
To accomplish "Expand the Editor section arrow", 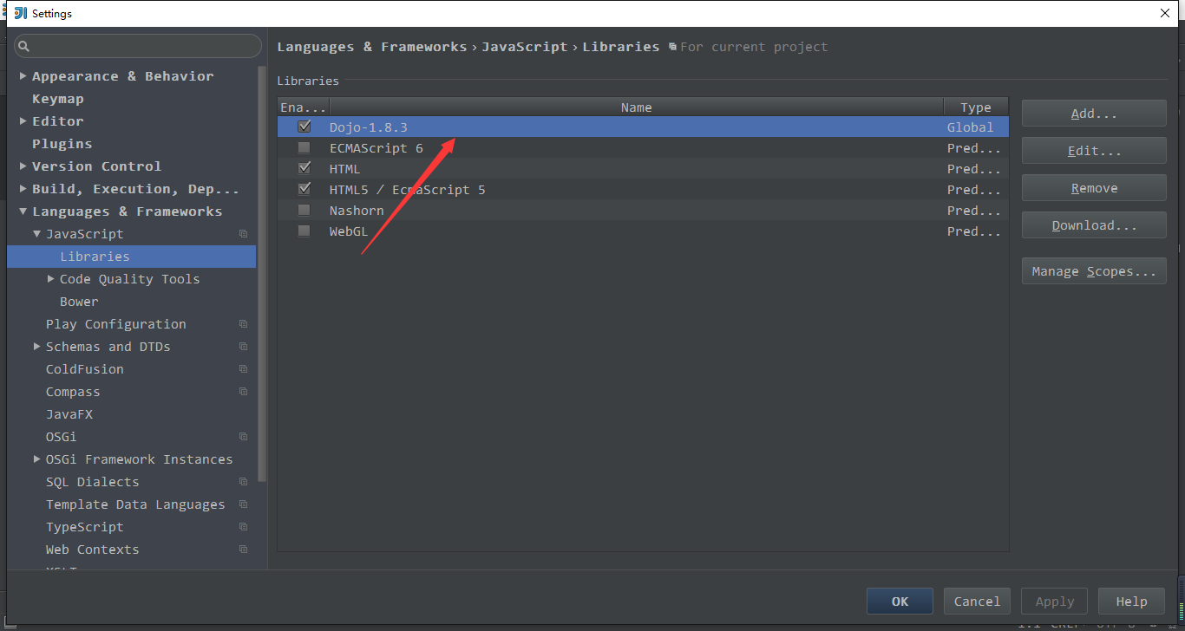I will click(23, 121).
